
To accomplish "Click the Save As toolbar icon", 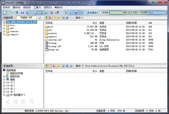I will click(28, 13).
